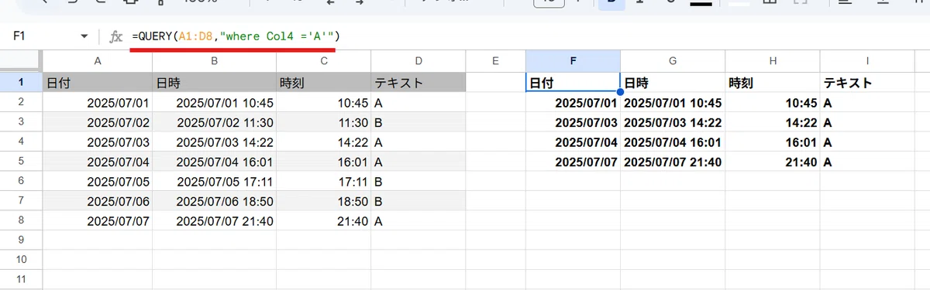Select cell F2 with bold 2025/07/01
Screen dimensions: 930x290
tap(573, 103)
